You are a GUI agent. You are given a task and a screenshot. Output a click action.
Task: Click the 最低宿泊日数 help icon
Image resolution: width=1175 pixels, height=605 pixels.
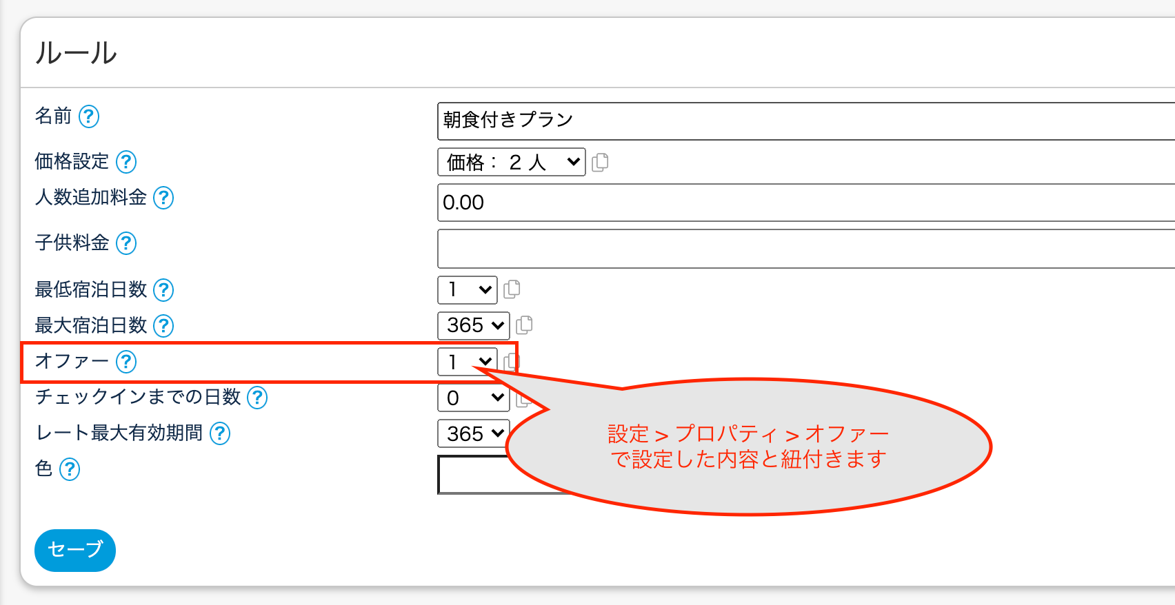click(x=163, y=290)
